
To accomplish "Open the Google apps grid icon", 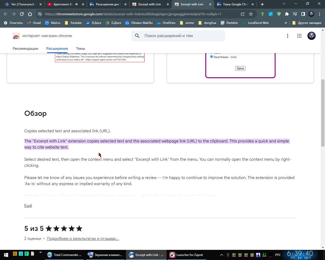I will [299, 36].
